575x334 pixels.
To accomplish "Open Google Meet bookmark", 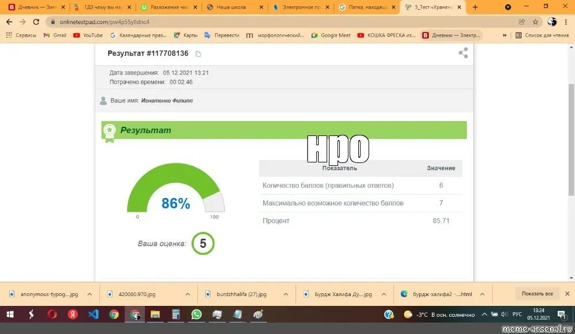I will pos(331,35).
